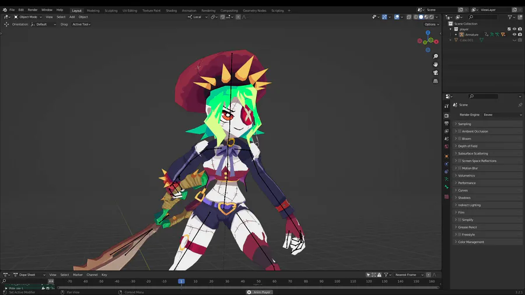
Task: Open the Output properties tab
Action: tap(446, 124)
